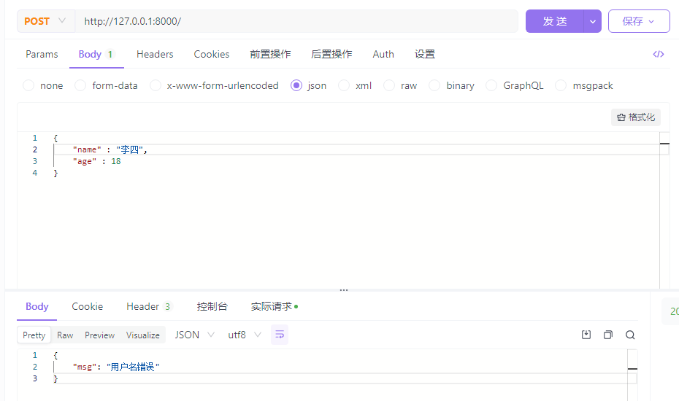Click the panel divider handle dots
679x401 pixels.
coord(344,290)
